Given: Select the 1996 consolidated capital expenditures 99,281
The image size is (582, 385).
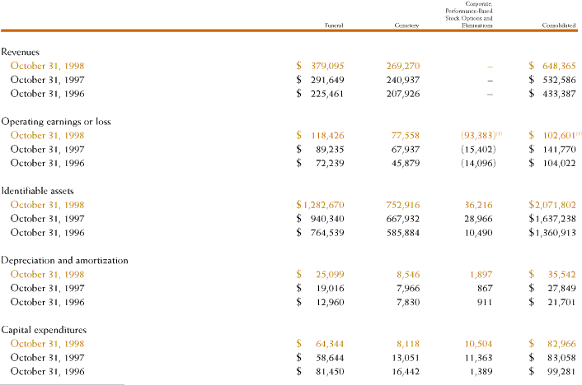Looking at the screenshot, I should [x=561, y=372].
